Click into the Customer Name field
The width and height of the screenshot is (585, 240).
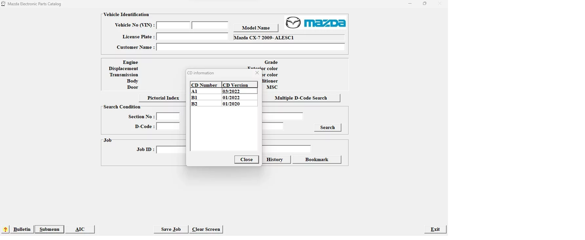(x=250, y=47)
